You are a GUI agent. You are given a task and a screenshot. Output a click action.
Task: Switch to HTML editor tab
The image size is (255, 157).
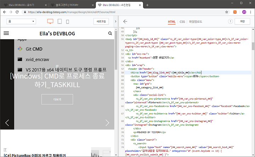click(x=171, y=22)
